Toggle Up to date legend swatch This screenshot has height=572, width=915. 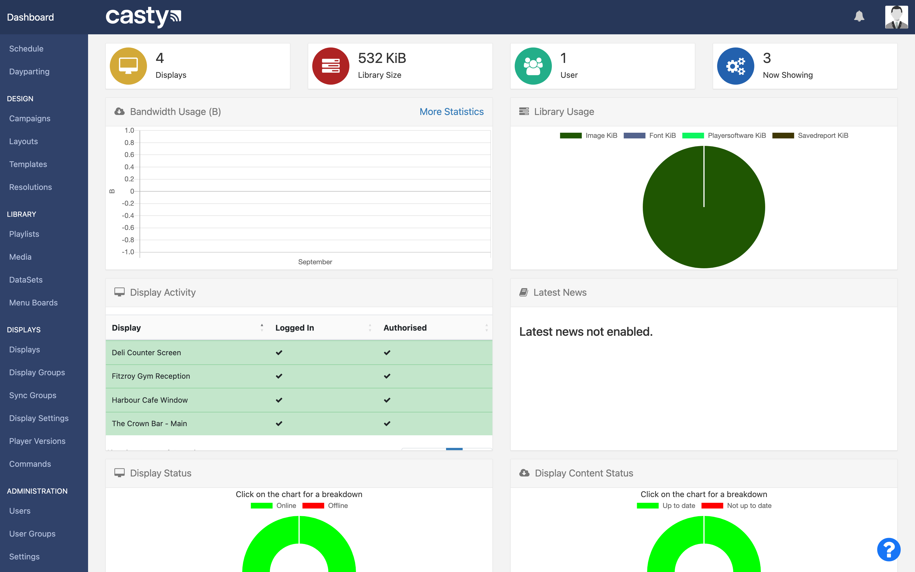click(x=647, y=505)
